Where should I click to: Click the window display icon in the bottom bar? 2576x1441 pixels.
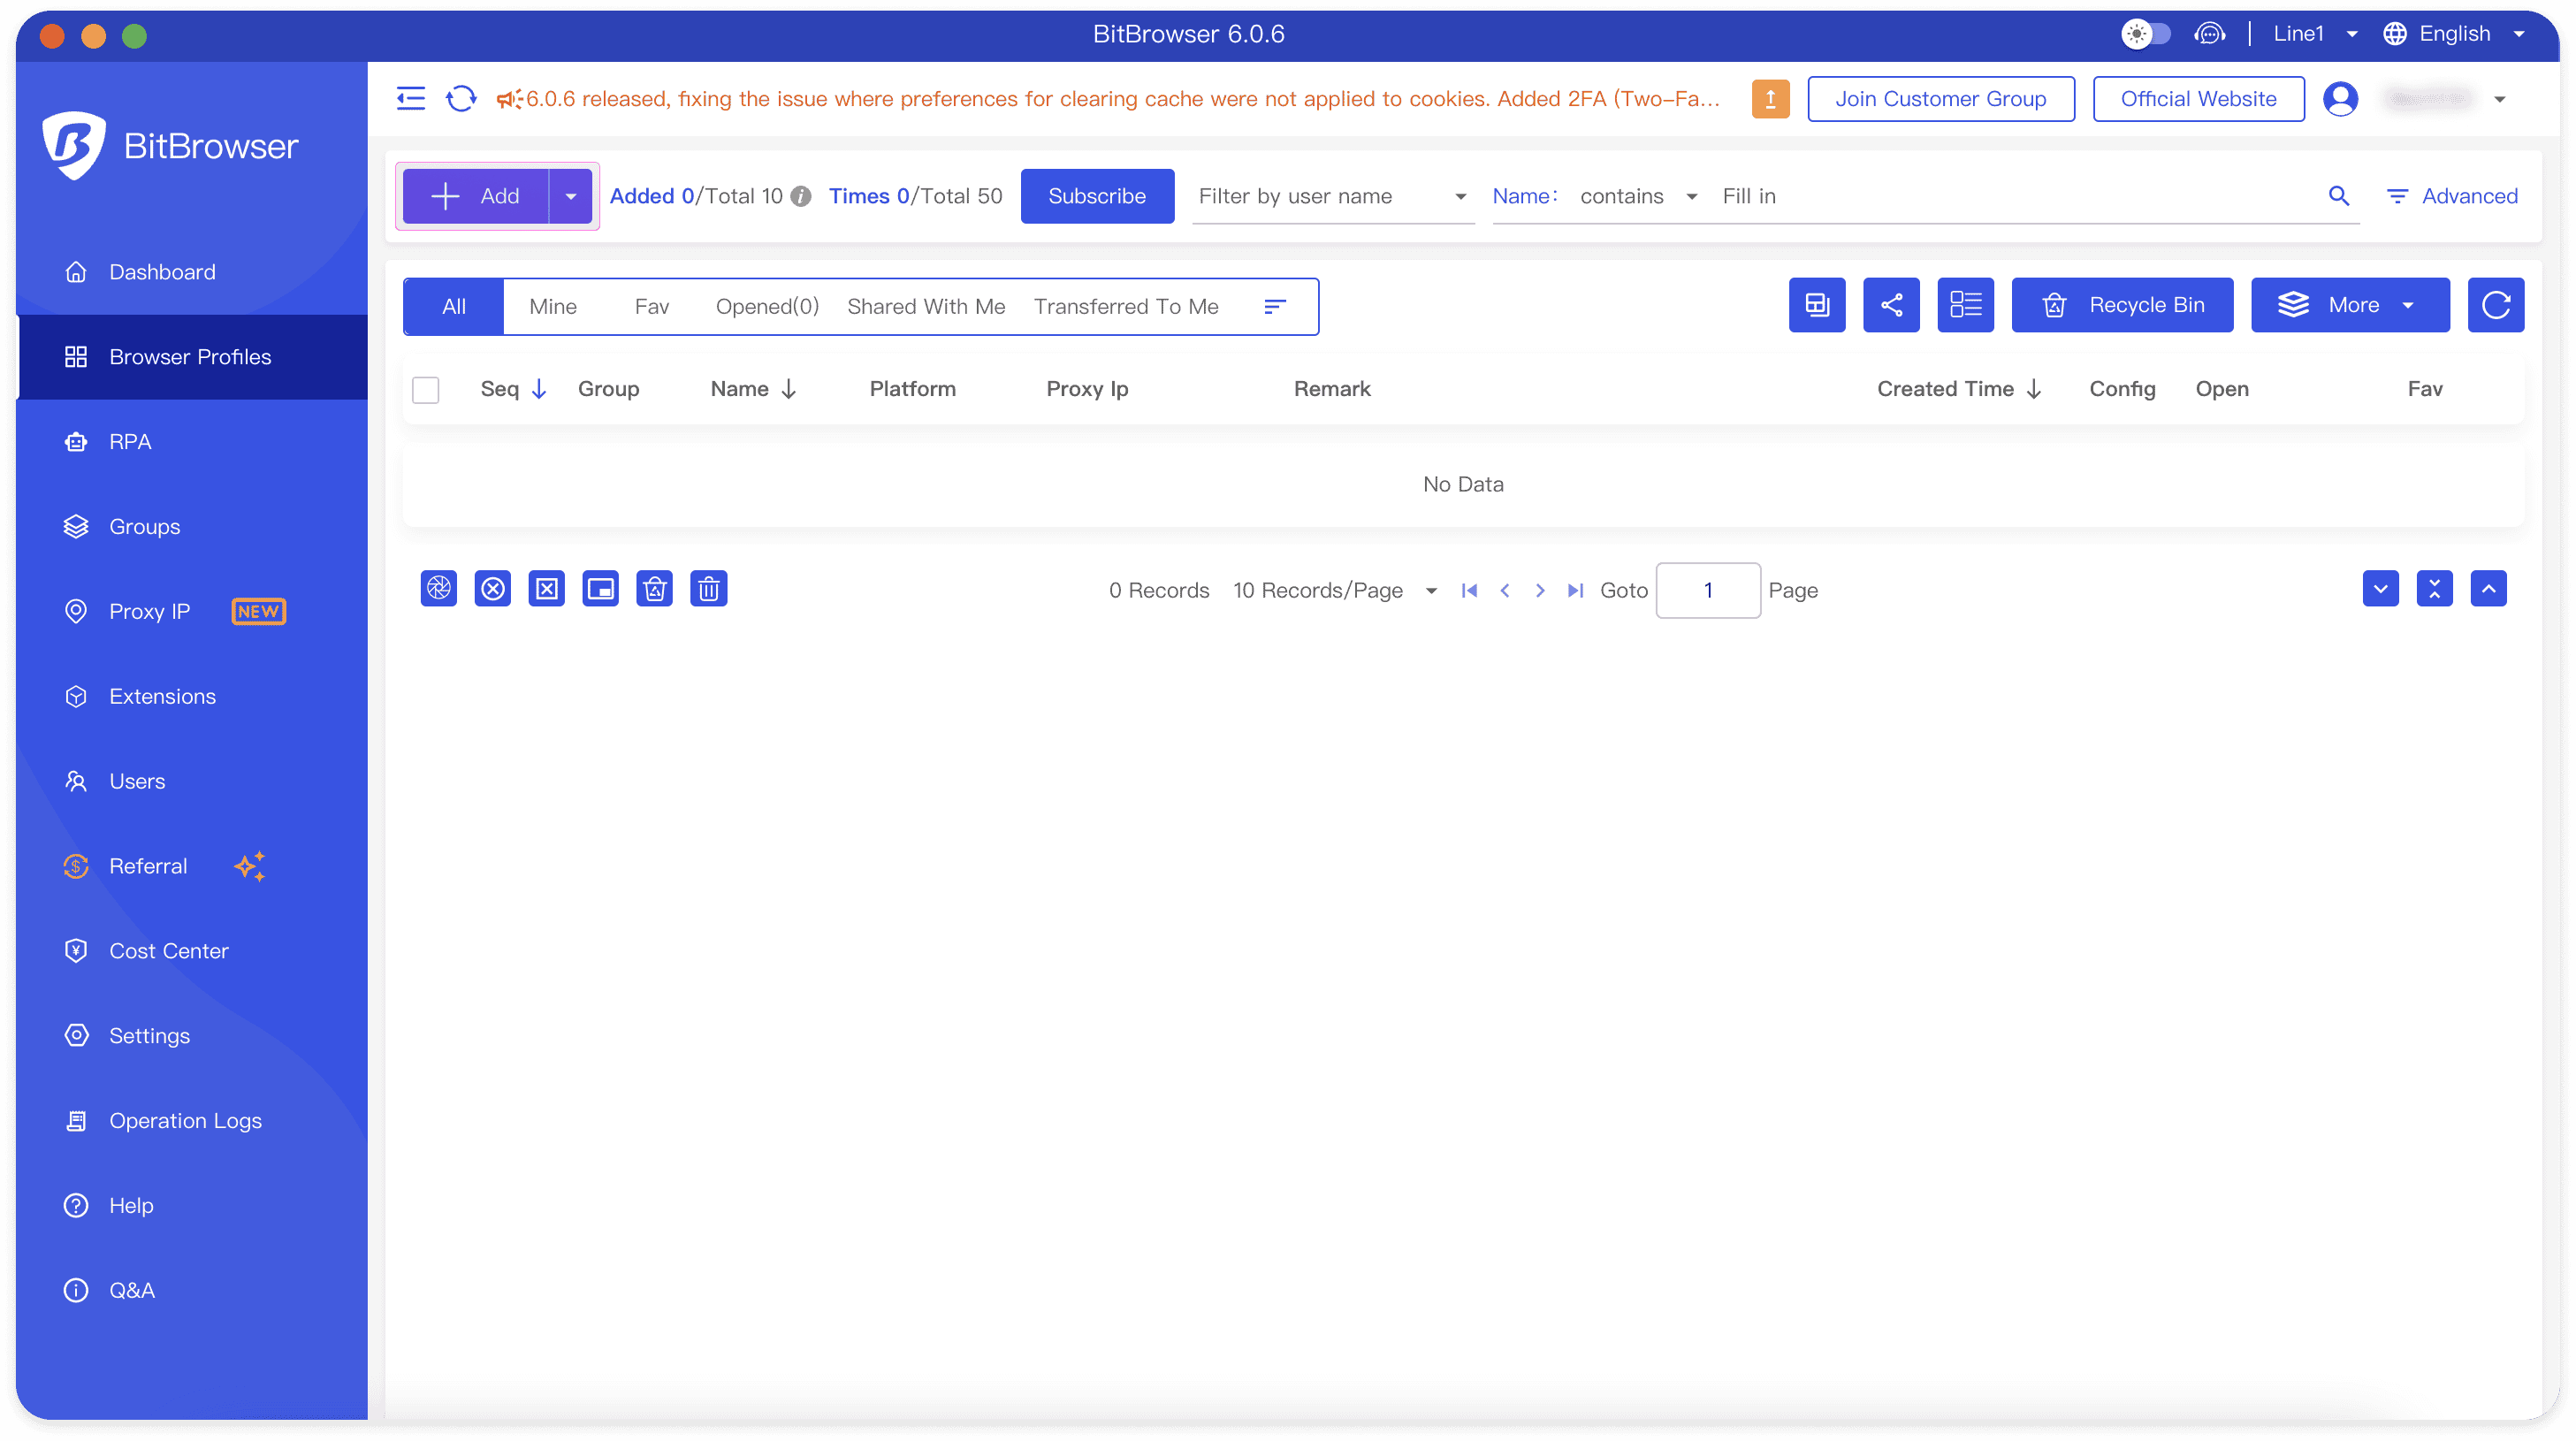(601, 589)
